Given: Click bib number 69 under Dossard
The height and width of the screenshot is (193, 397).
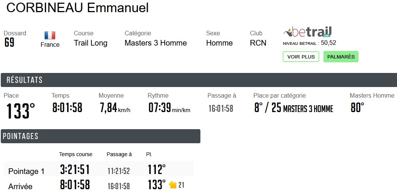Looking at the screenshot, I should [x=9, y=43].
